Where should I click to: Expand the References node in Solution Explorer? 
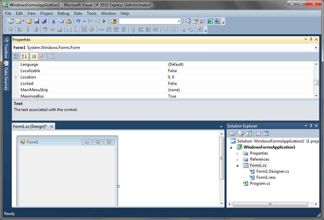coord(237,159)
